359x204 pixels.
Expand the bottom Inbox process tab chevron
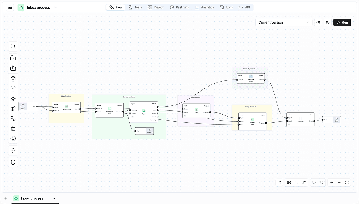click(54, 198)
